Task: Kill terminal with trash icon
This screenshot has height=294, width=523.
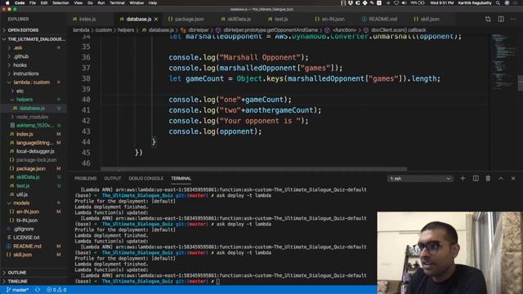Action: [x=488, y=179]
